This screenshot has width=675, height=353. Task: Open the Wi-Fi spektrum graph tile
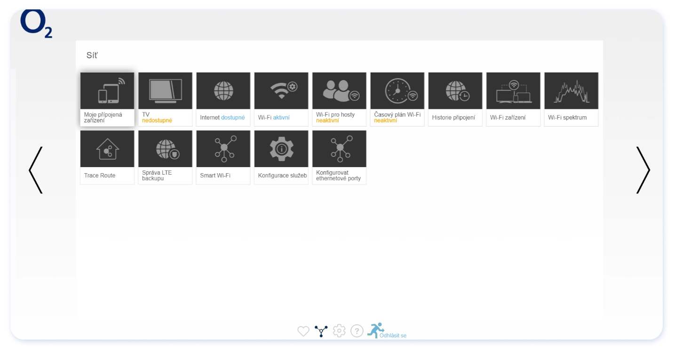(x=571, y=99)
